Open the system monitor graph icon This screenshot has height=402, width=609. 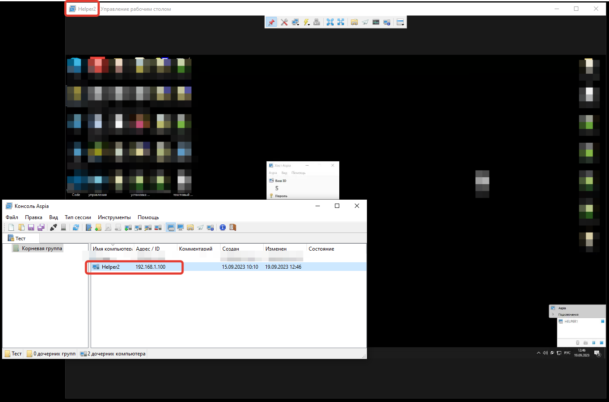tap(376, 22)
